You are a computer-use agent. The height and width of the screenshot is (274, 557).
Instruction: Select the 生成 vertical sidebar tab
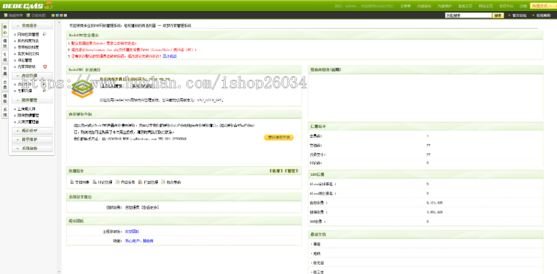coord(4,57)
